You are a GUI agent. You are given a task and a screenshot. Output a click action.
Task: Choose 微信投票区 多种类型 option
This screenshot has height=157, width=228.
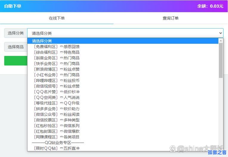point(123,120)
